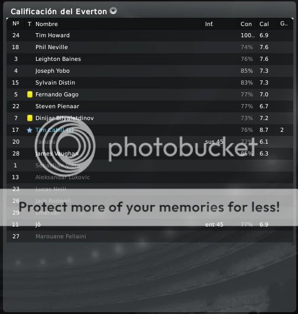
Task: Click the star icon beside Tim Cahill
Action: click(x=30, y=130)
